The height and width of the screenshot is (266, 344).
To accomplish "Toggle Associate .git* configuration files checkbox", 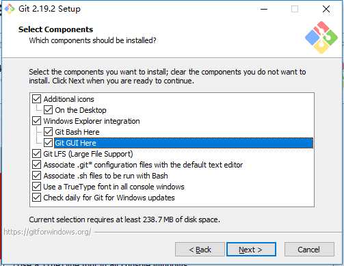I will click(36, 165).
